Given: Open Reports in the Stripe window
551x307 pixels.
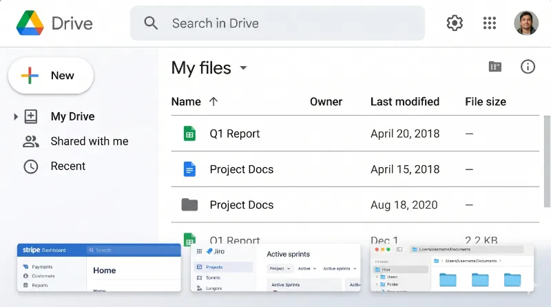Looking at the screenshot, I should pos(40,285).
